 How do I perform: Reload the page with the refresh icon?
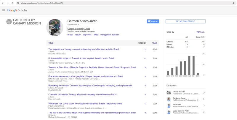12,3
